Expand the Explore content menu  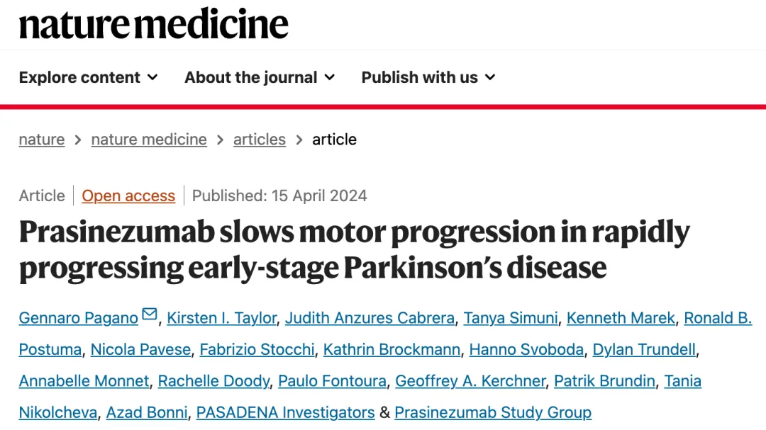tap(88, 77)
